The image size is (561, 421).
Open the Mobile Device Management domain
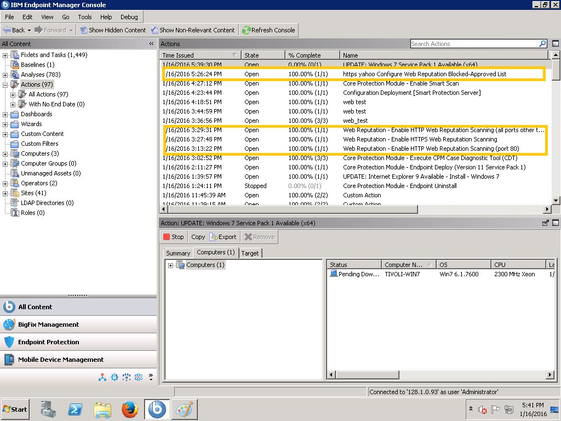pyautogui.click(x=78, y=360)
